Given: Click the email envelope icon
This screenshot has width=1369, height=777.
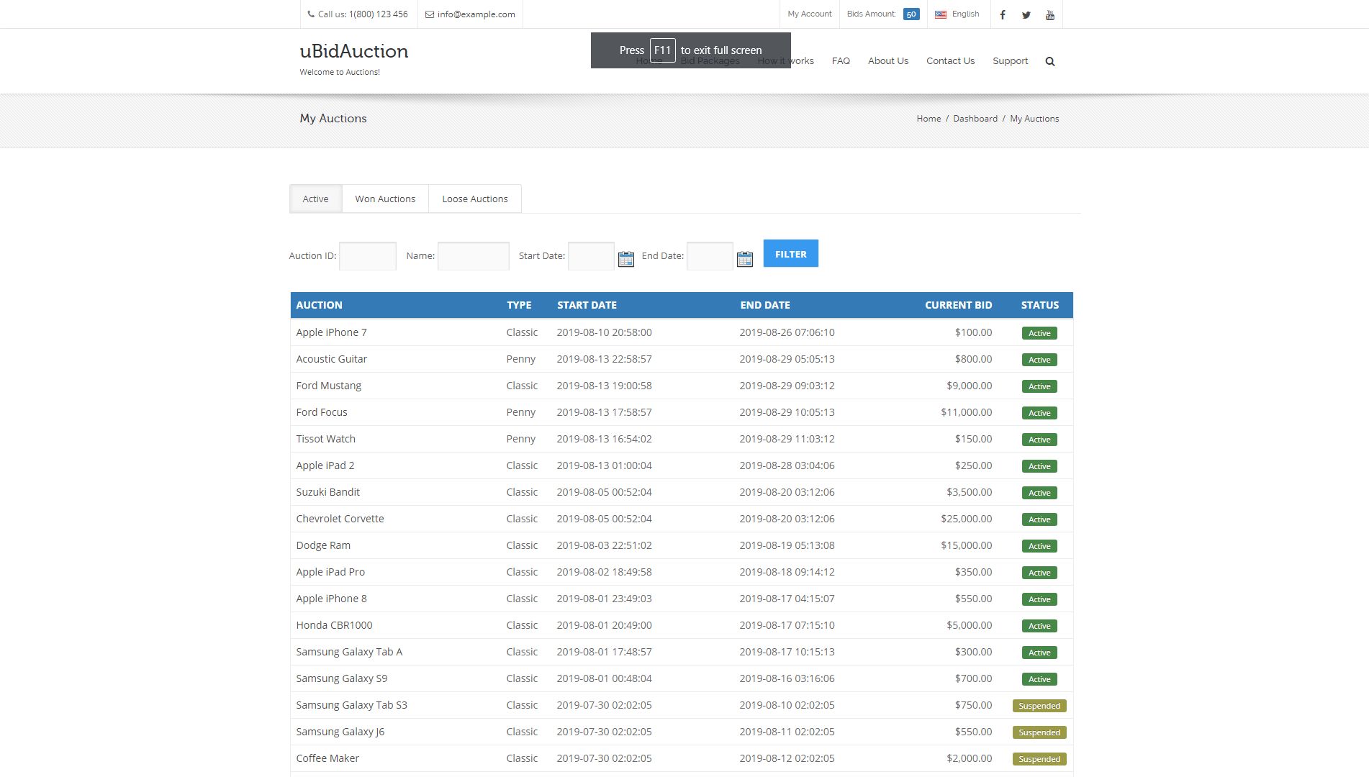Looking at the screenshot, I should pos(430,14).
